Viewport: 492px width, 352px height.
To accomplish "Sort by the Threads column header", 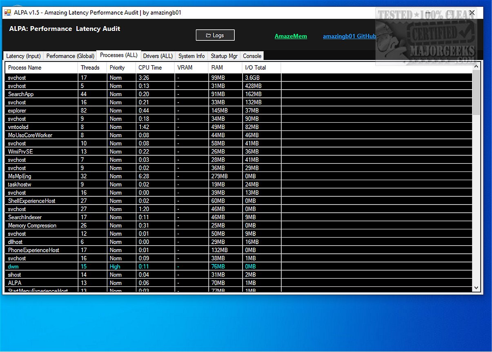I will pyautogui.click(x=92, y=68).
